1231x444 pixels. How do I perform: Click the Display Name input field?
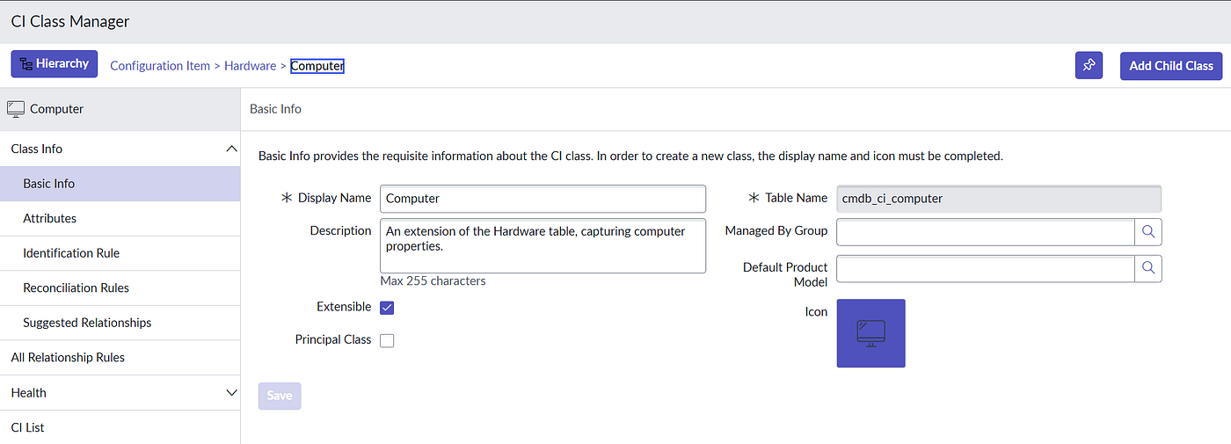click(543, 199)
